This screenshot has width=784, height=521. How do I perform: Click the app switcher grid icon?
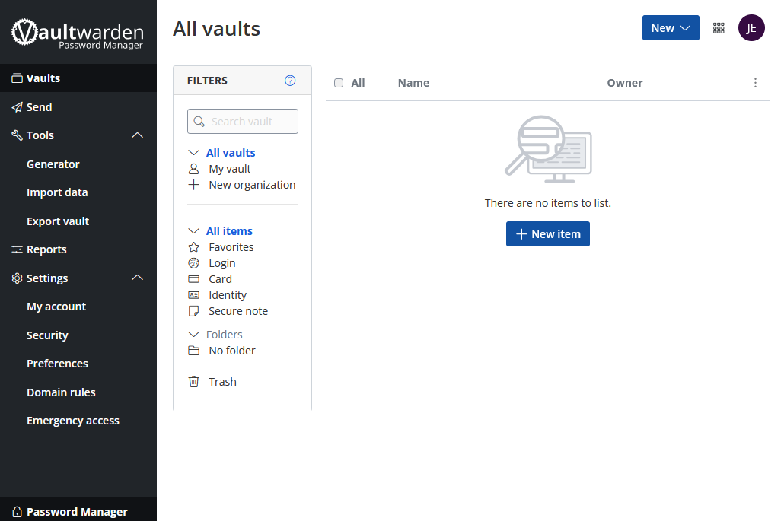719,28
